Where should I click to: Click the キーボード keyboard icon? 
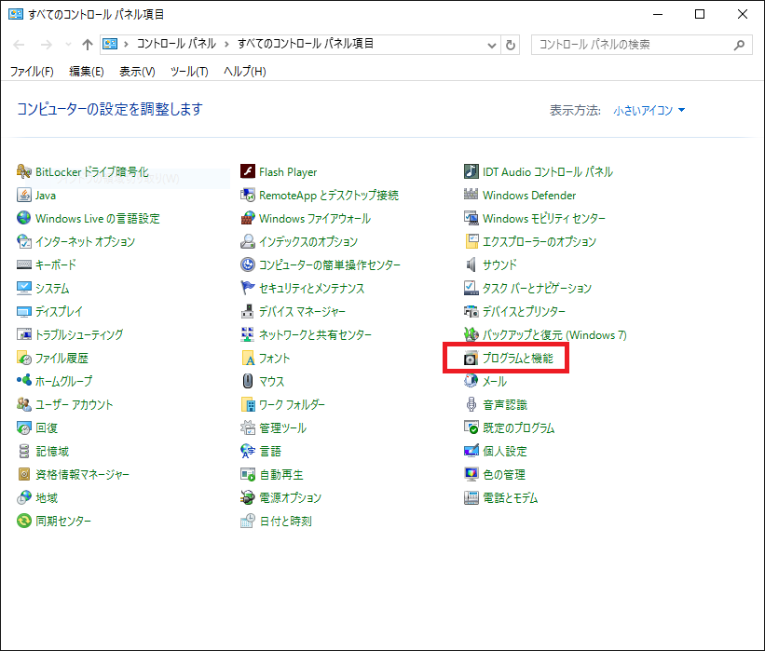24,264
